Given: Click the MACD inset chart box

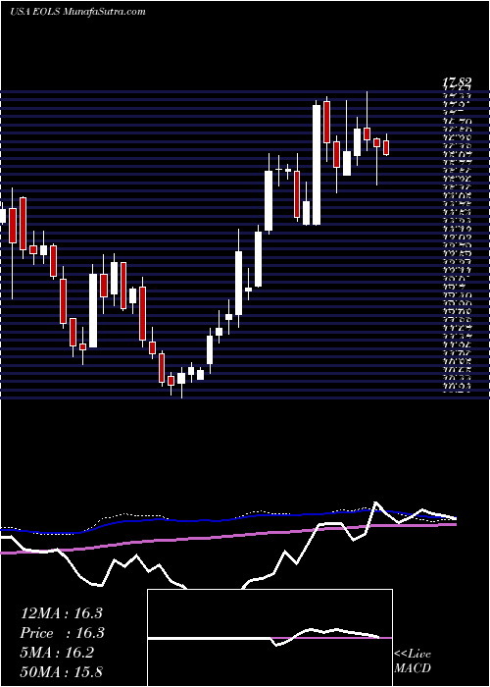Looking at the screenshot, I should click(269, 638).
